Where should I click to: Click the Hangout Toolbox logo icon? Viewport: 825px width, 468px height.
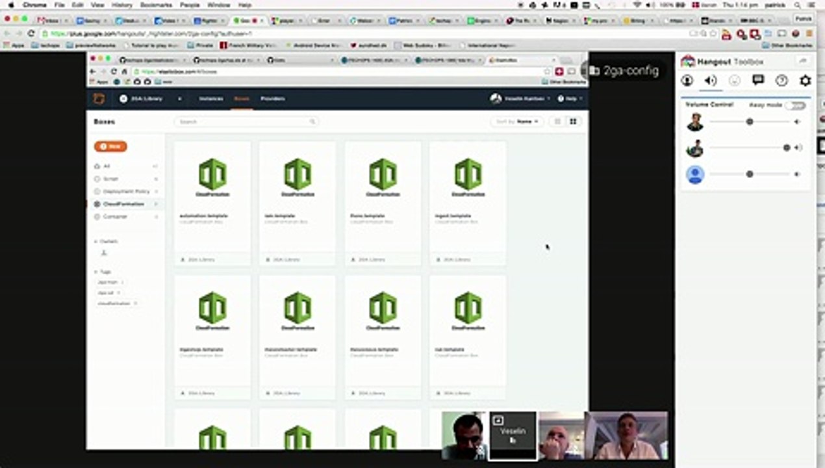pos(688,61)
